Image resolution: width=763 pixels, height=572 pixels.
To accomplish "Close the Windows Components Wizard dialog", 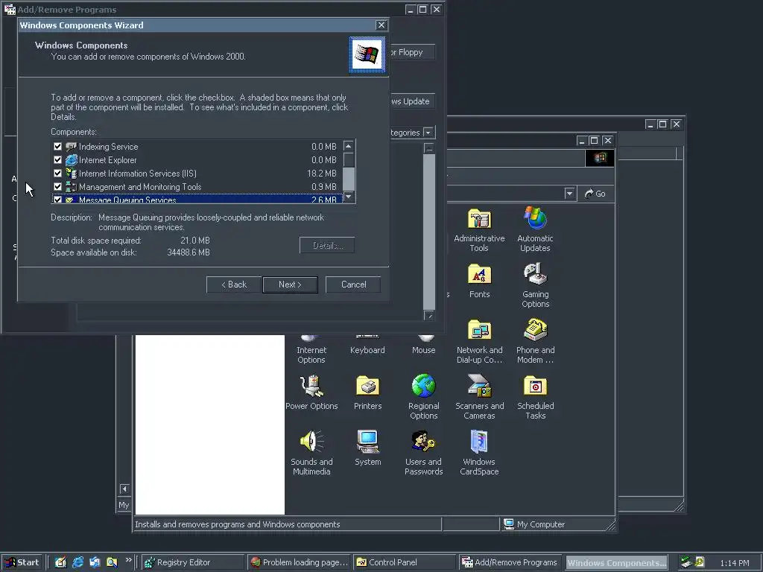I will tap(381, 25).
